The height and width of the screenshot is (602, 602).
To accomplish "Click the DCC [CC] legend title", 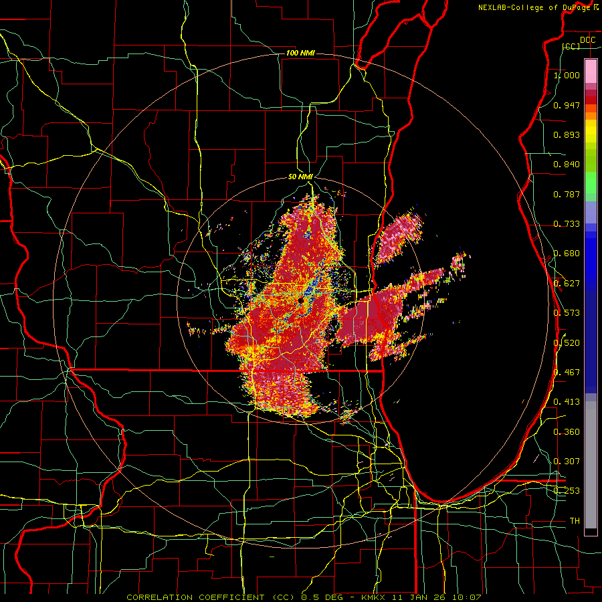I will tap(579, 43).
